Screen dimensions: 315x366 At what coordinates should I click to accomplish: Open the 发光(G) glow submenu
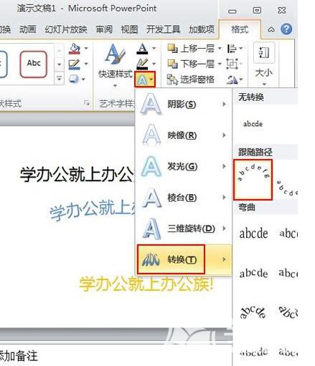click(184, 166)
